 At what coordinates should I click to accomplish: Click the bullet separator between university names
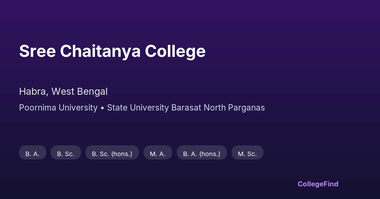[102, 108]
